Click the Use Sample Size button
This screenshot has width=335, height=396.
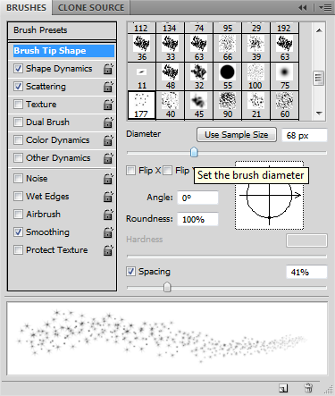tap(237, 135)
